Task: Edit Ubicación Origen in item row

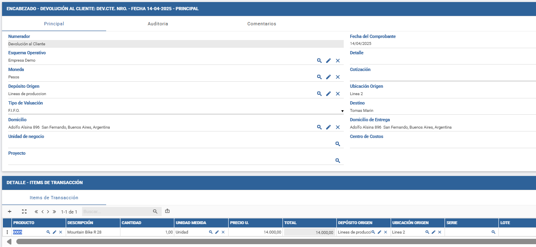Action: click(434, 232)
